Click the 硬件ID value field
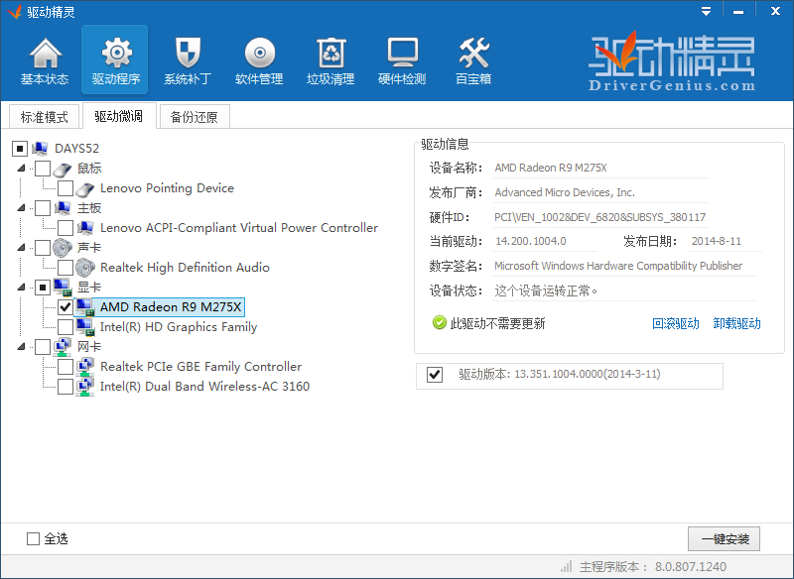The width and height of the screenshot is (794, 579). point(599,217)
